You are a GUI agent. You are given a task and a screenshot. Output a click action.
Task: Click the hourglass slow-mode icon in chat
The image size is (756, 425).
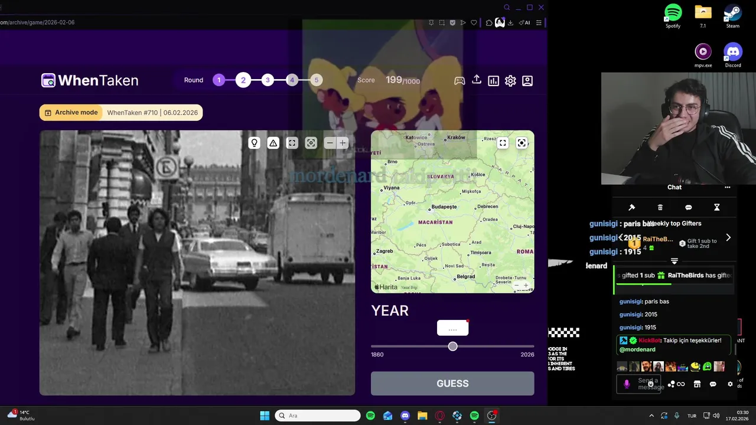[717, 207]
